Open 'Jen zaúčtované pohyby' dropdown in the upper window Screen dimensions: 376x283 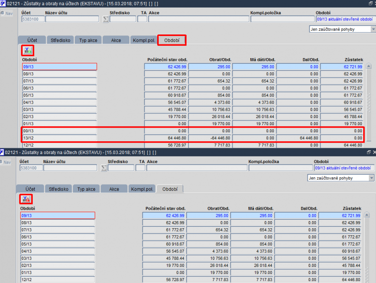click(373, 29)
